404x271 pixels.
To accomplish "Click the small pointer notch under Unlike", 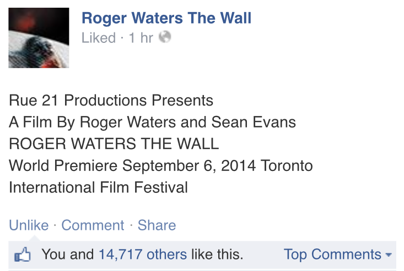I will 34,238.
